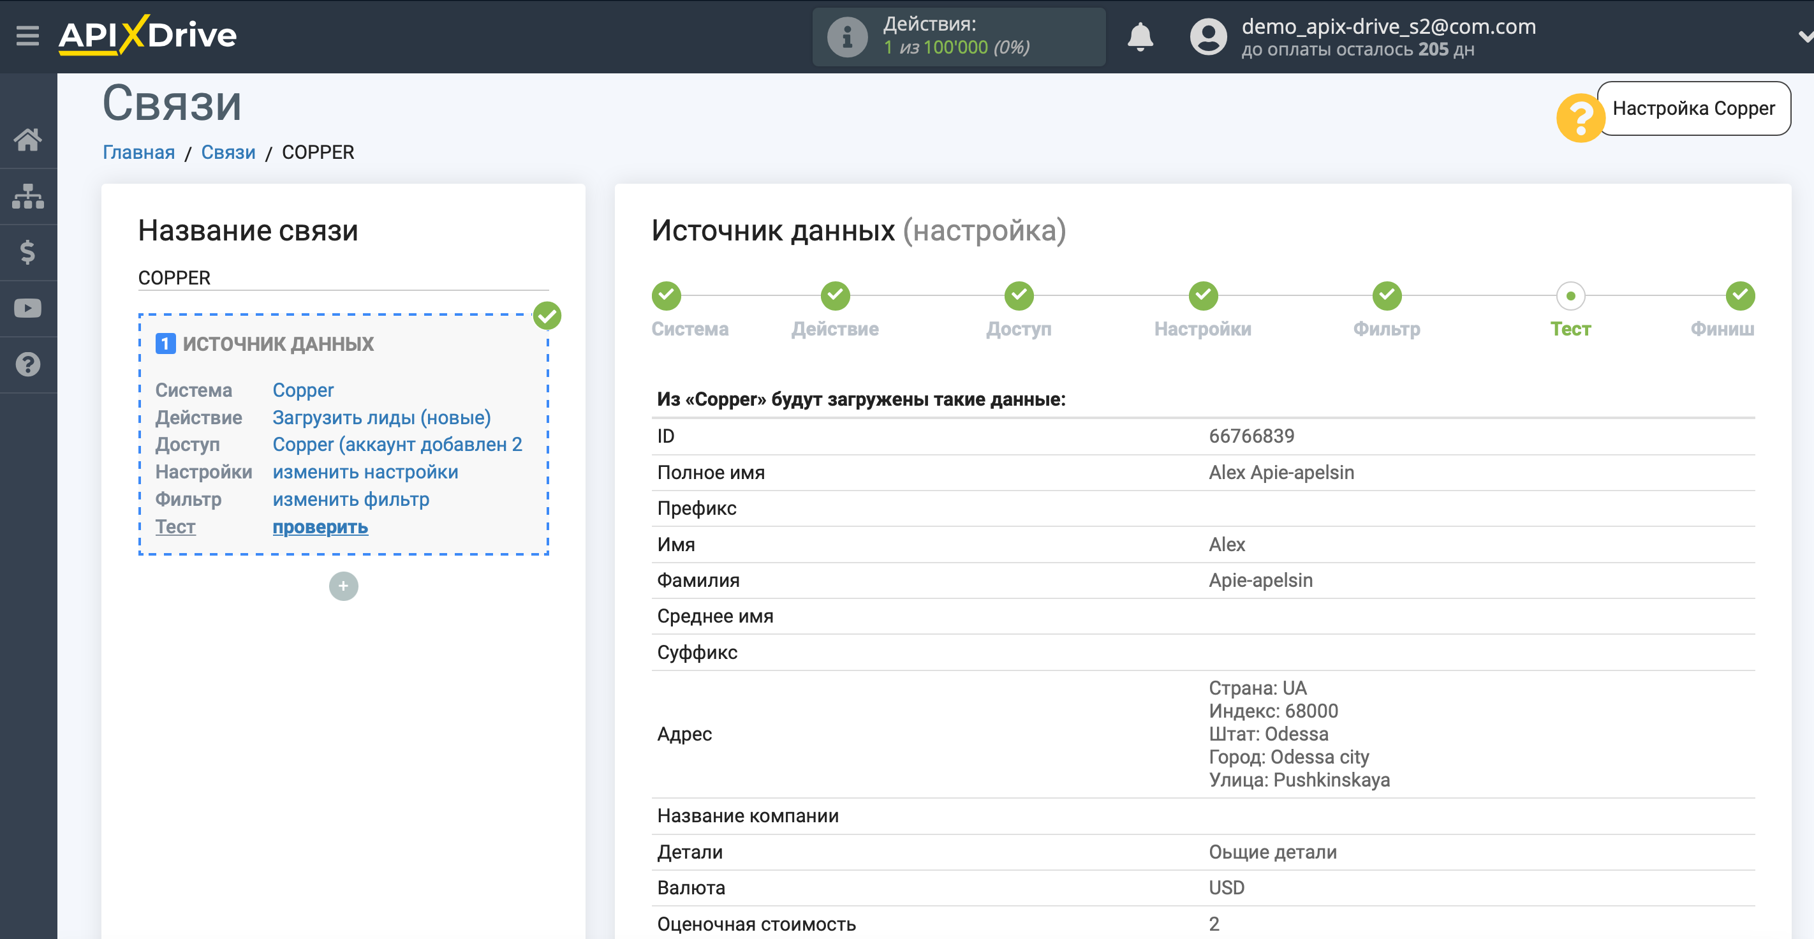Open the billing dollar icon in the sidebar

(x=28, y=252)
